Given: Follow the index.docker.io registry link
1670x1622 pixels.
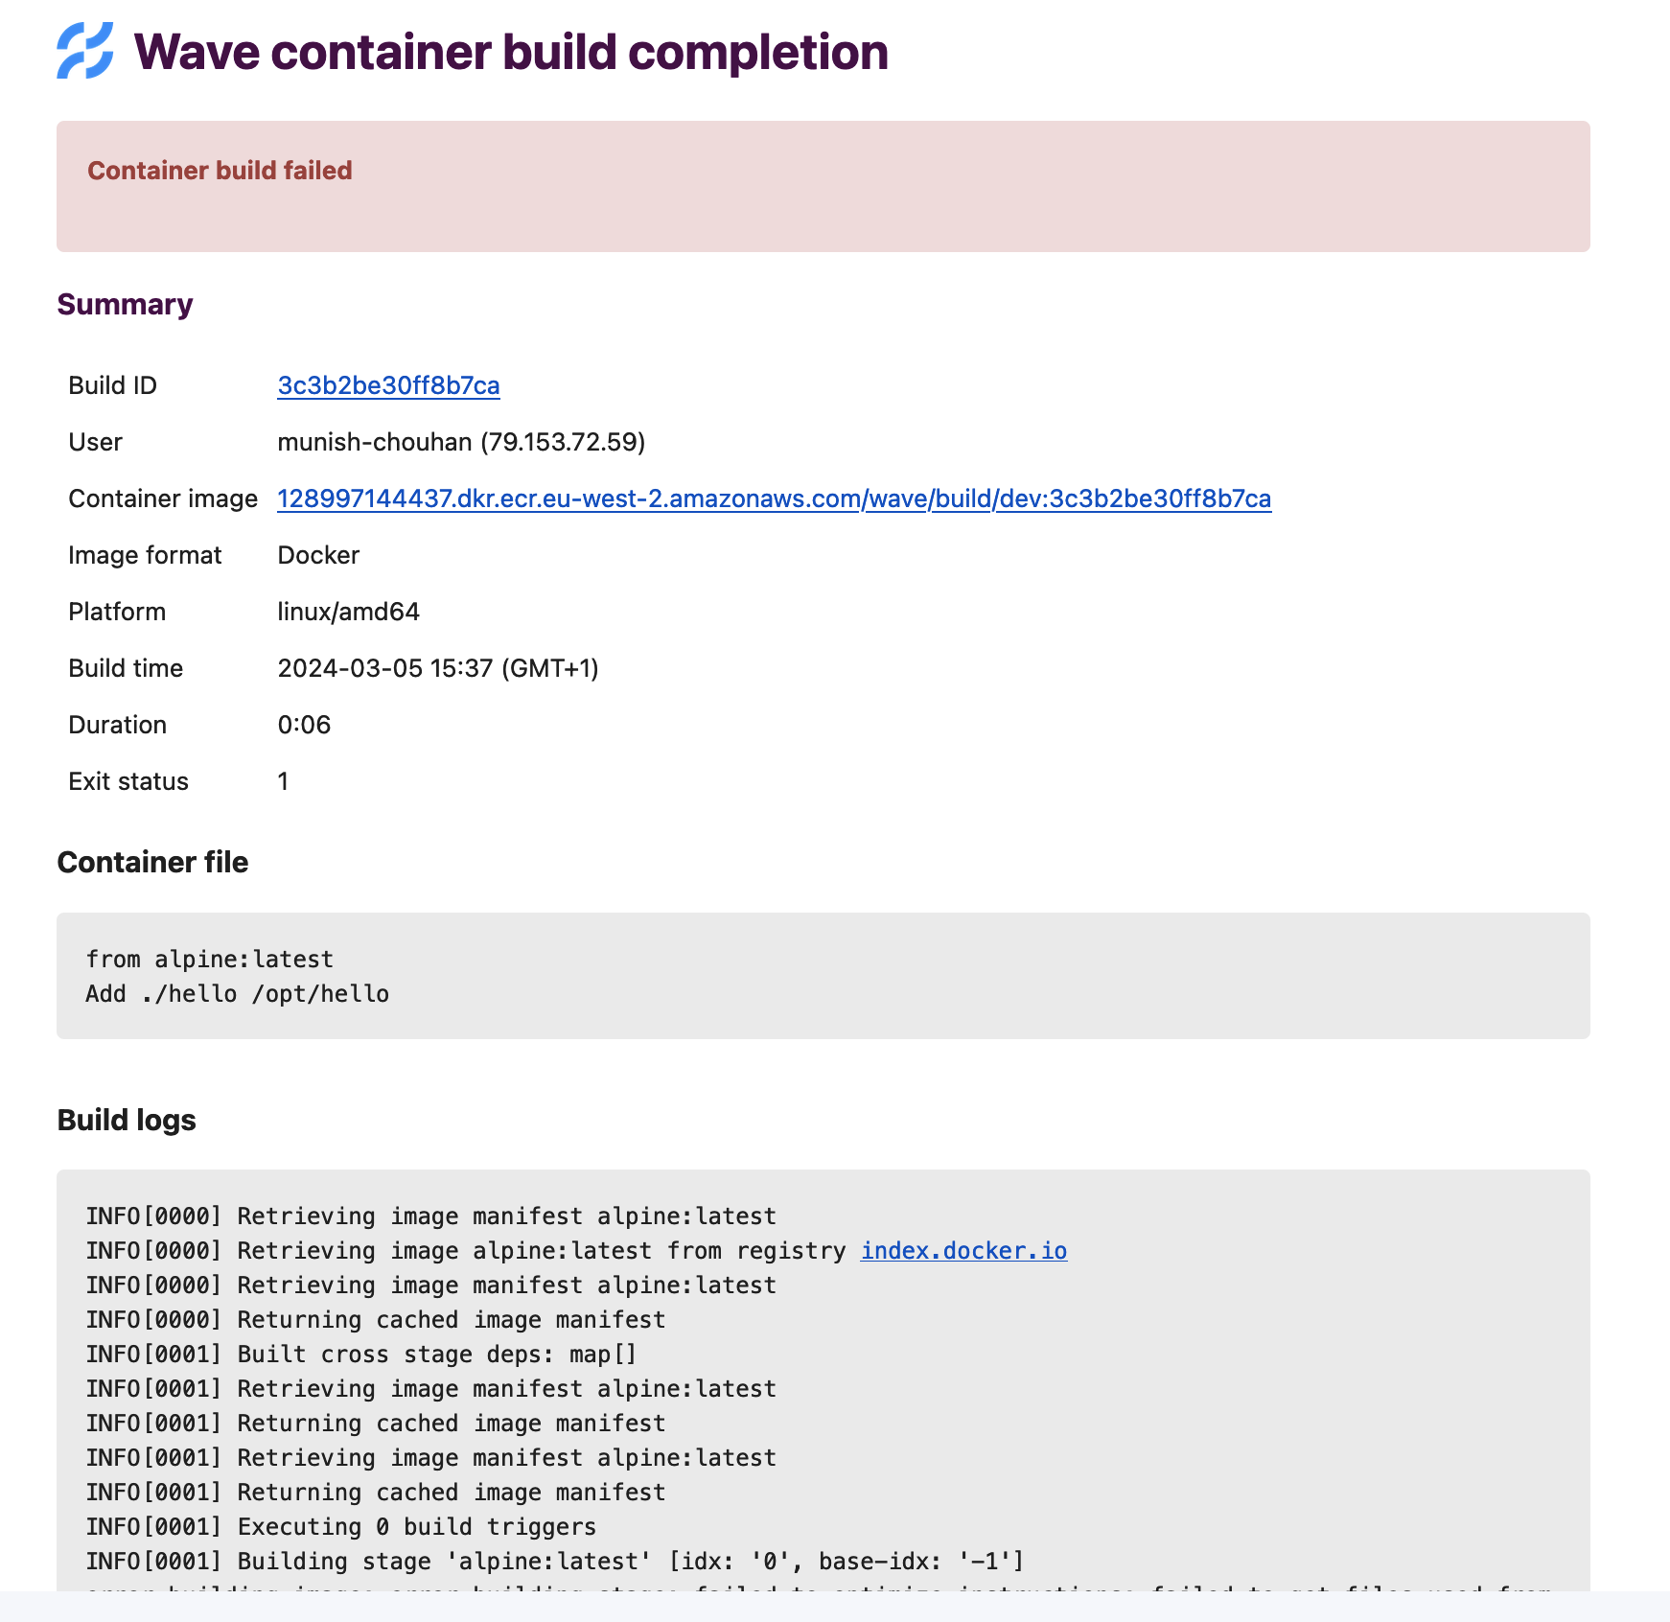Looking at the screenshot, I should coord(963,1251).
